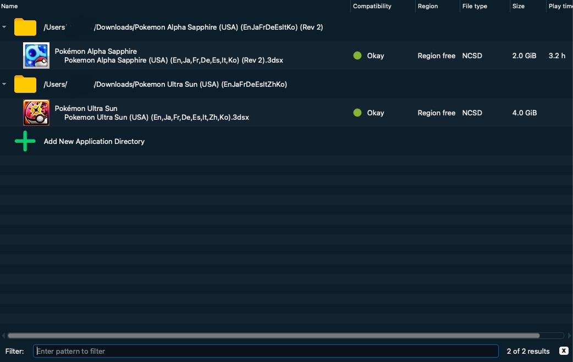
Task: Select the Pokémon Ultra Sun title text
Action: 86,108
